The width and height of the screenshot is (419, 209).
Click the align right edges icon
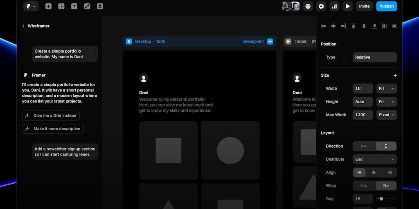343,26
